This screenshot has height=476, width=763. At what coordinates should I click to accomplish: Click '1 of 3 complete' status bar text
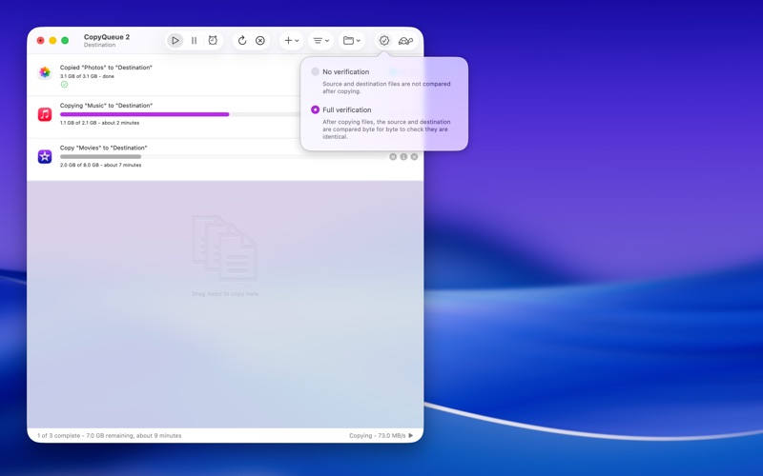coord(59,436)
